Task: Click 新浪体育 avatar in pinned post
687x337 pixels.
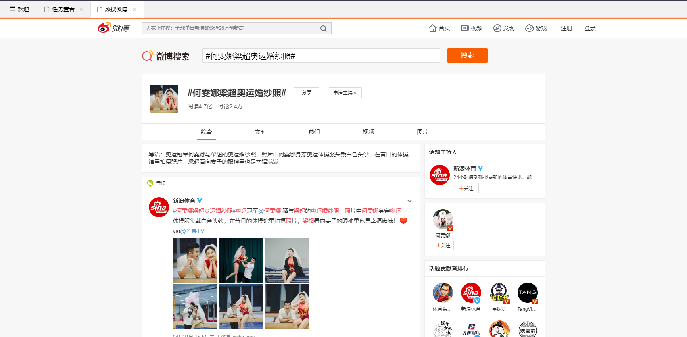Action: [x=159, y=207]
